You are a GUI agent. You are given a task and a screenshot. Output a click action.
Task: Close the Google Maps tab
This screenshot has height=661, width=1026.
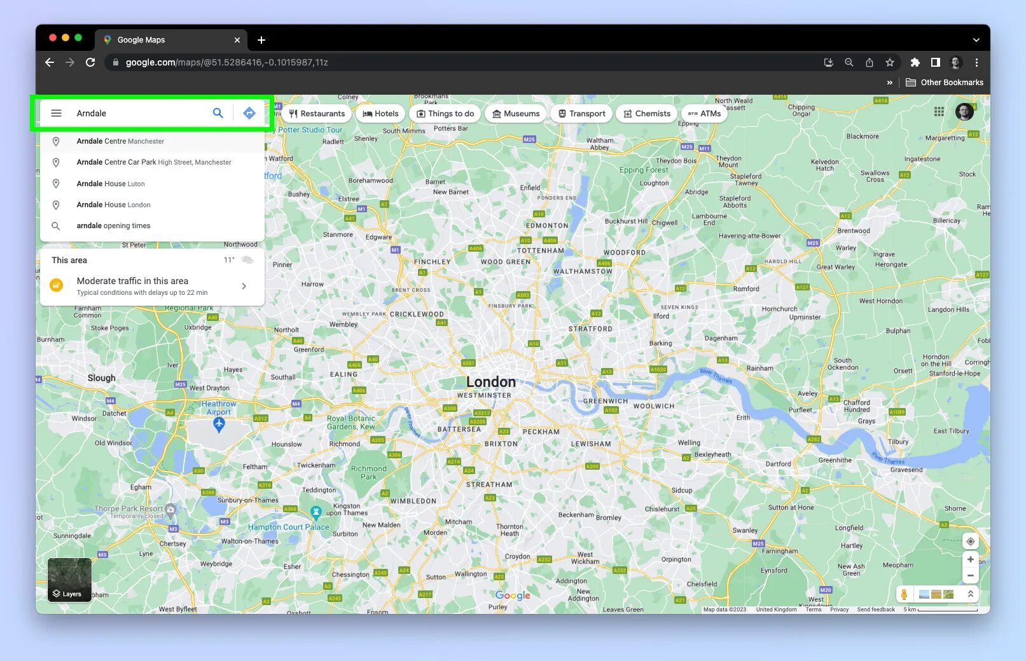[x=237, y=40]
